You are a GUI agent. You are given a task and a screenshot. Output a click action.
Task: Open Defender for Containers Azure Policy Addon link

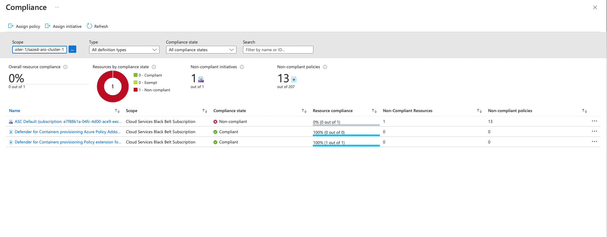pyautogui.click(x=67, y=132)
